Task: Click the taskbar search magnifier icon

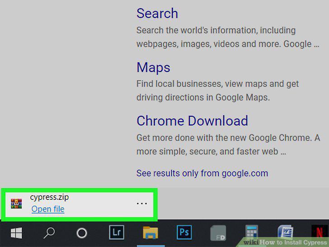Action: pos(49,233)
